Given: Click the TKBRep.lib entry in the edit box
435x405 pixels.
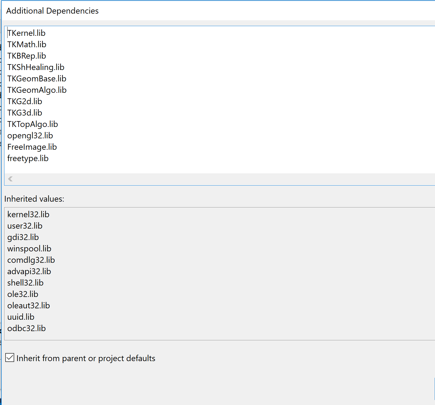Looking at the screenshot, I should click(x=27, y=56).
